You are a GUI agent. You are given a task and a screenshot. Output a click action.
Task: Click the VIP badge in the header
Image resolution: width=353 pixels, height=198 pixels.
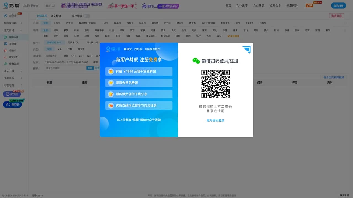coord(309,5)
